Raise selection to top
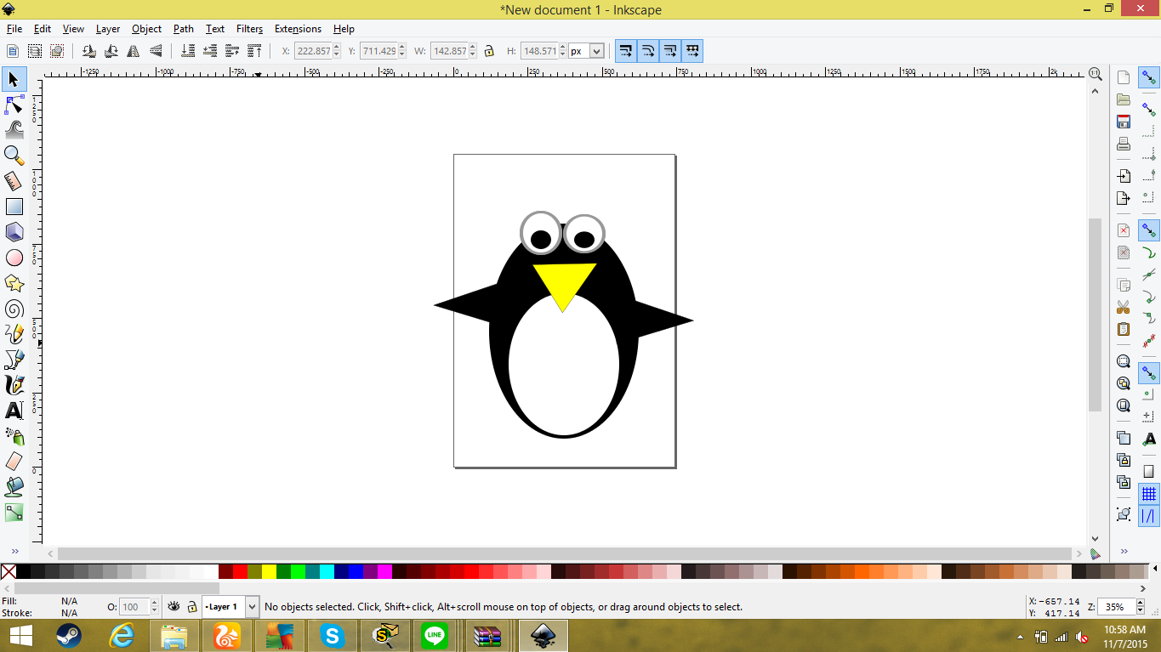The height and width of the screenshot is (652, 1161). tap(254, 51)
